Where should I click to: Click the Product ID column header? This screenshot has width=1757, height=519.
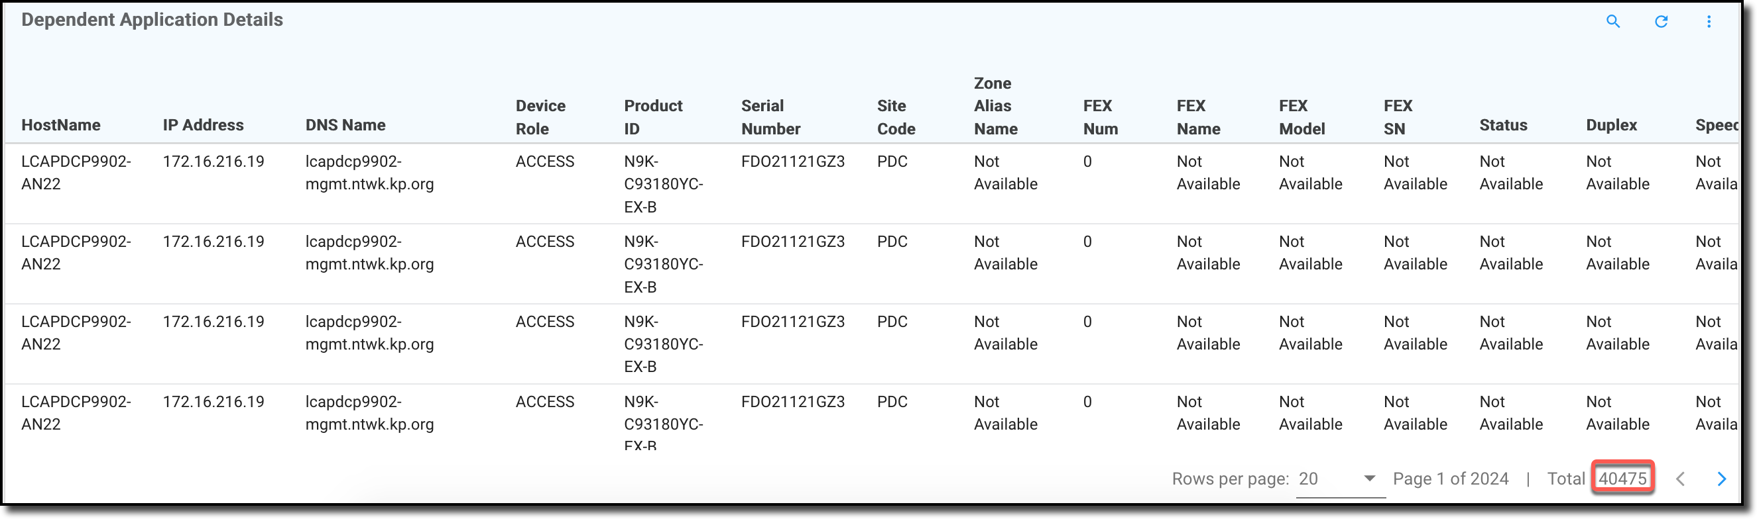652,117
